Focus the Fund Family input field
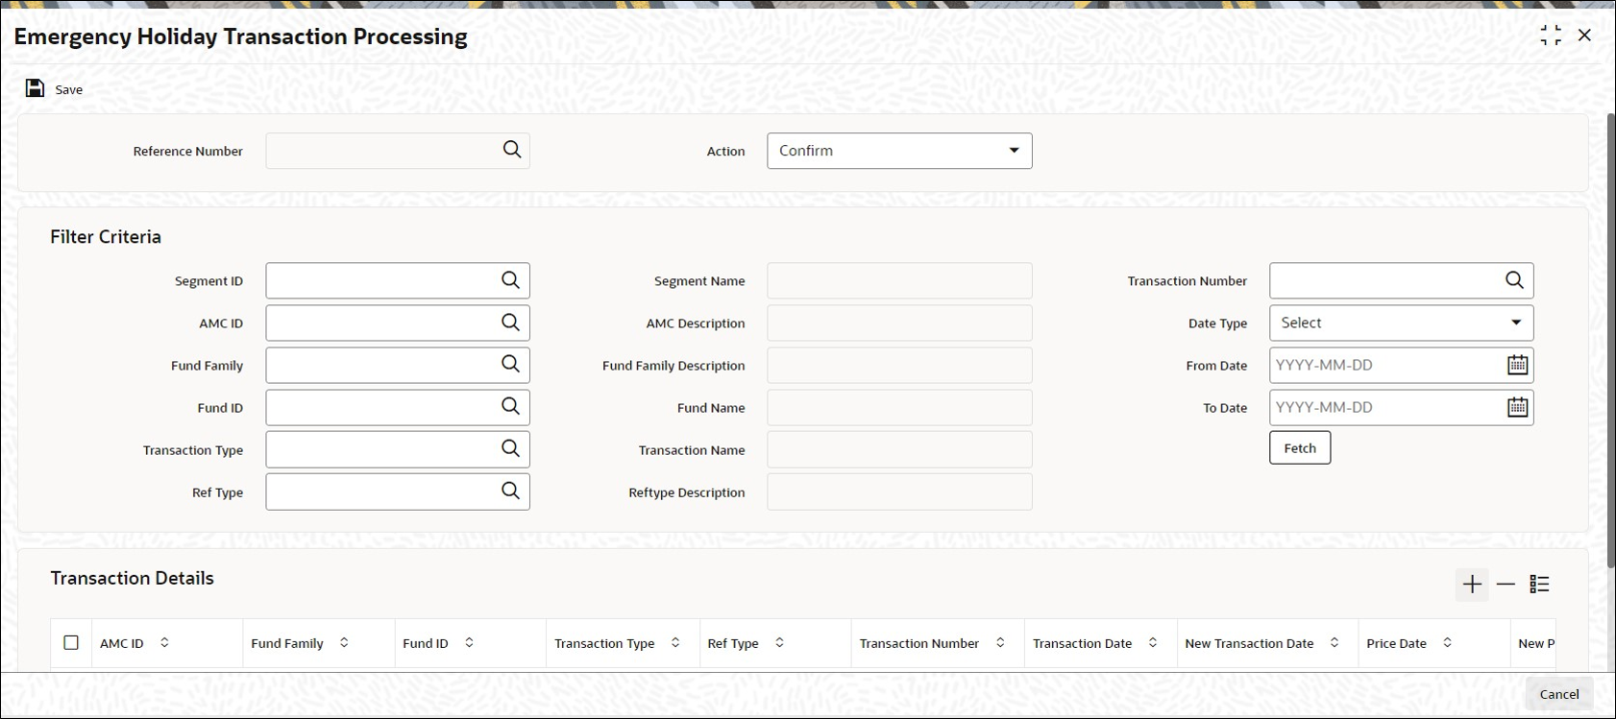 398,365
